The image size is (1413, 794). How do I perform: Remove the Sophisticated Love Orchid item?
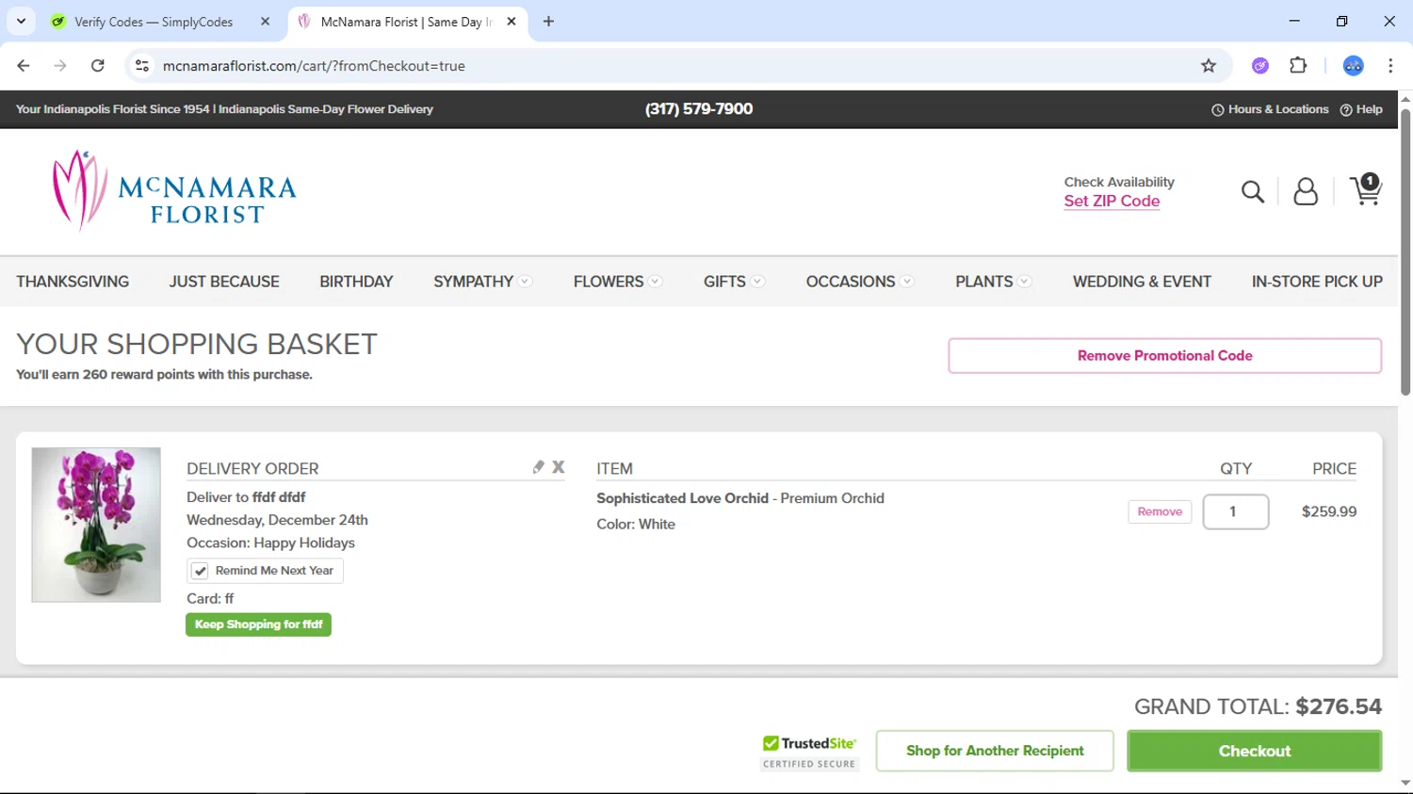(x=1160, y=511)
